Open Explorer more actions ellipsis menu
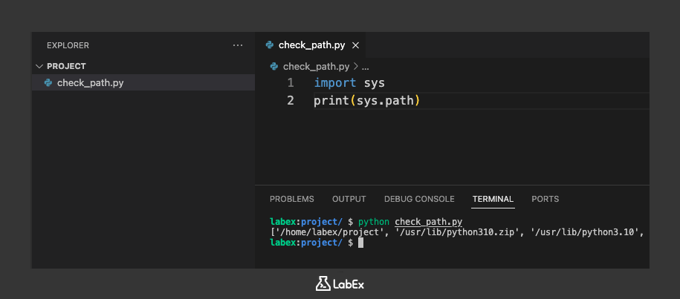Viewport: 680px width, 299px height. [x=238, y=45]
